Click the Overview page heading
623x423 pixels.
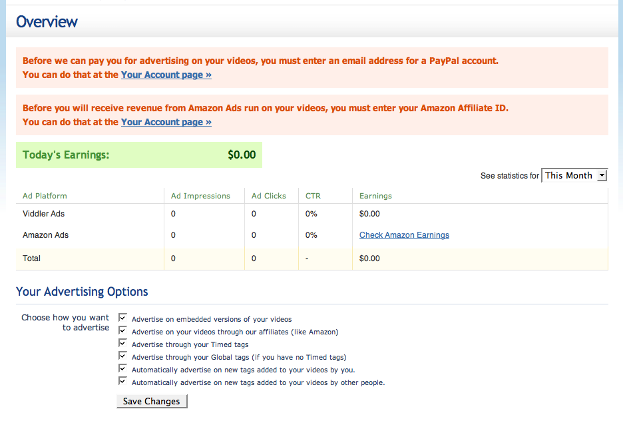click(x=47, y=21)
